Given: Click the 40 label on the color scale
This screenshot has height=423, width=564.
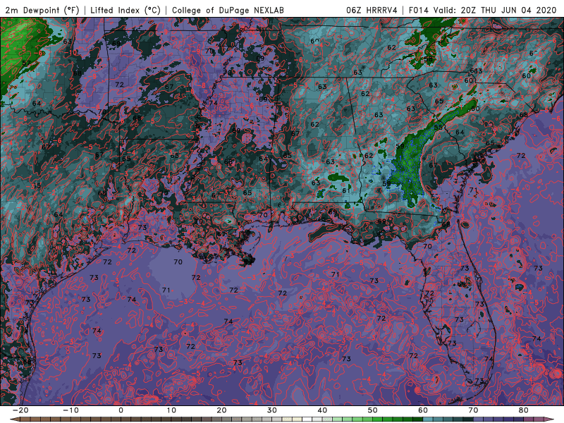Looking at the screenshot, I should pyautogui.click(x=322, y=410).
